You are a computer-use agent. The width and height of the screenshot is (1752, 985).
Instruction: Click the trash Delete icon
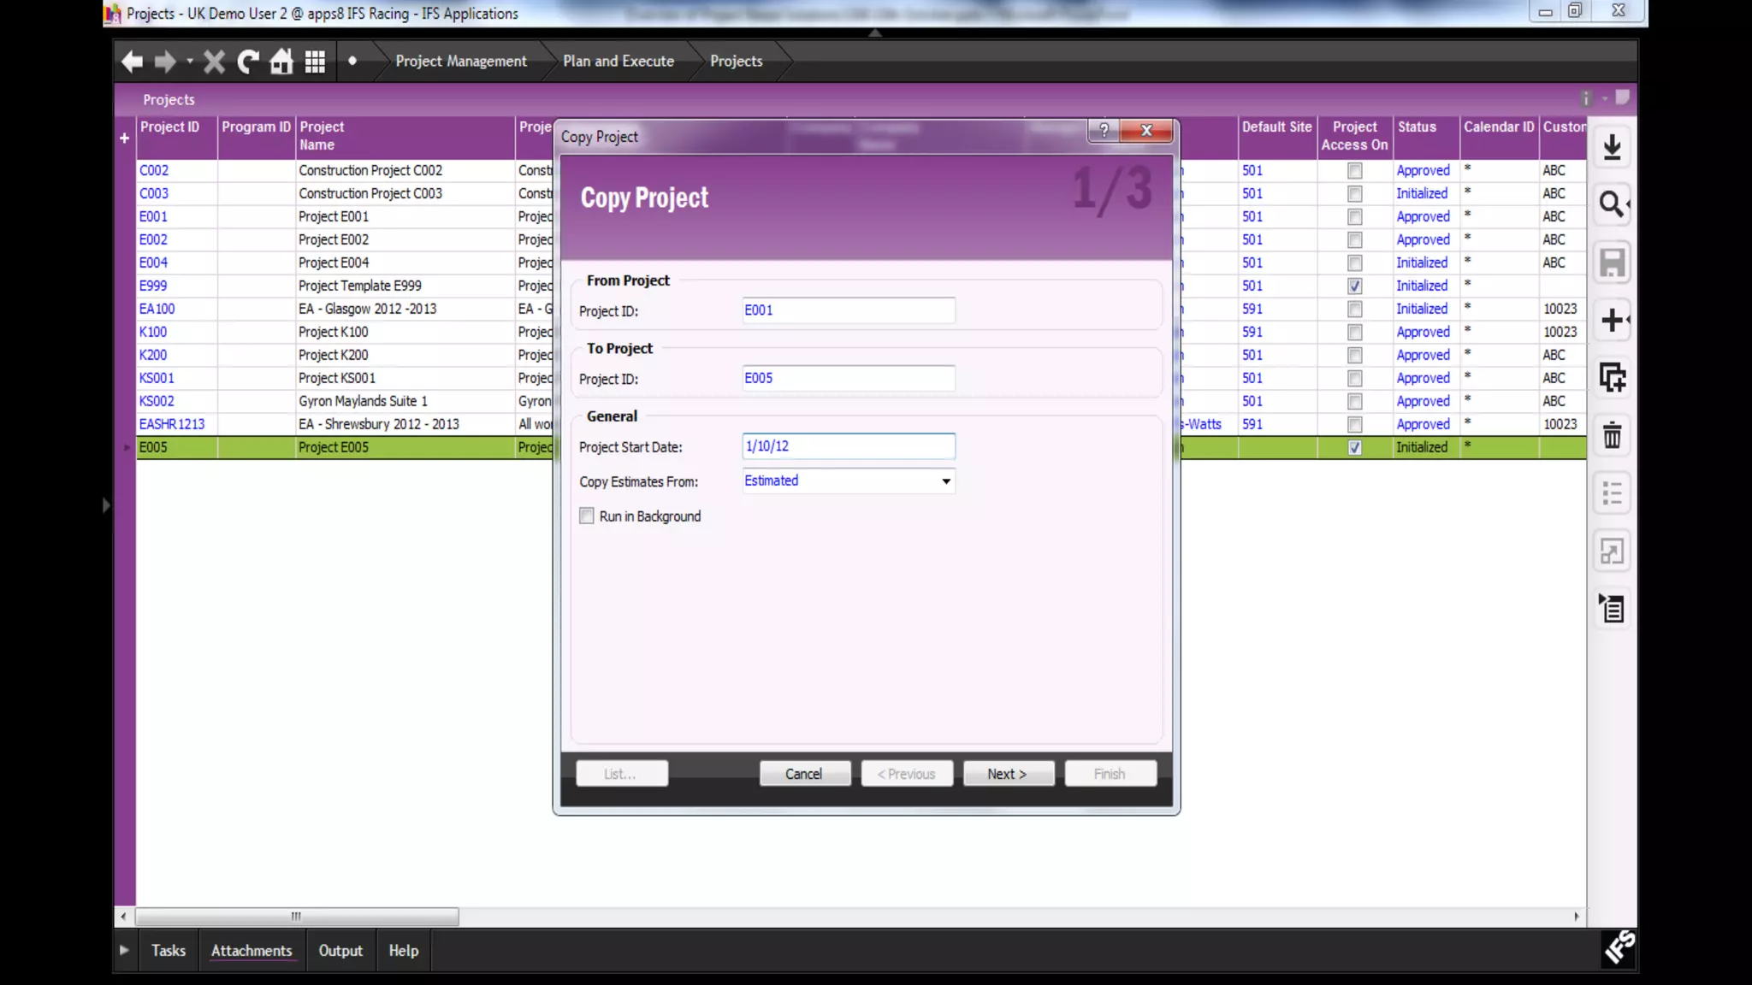click(x=1612, y=435)
